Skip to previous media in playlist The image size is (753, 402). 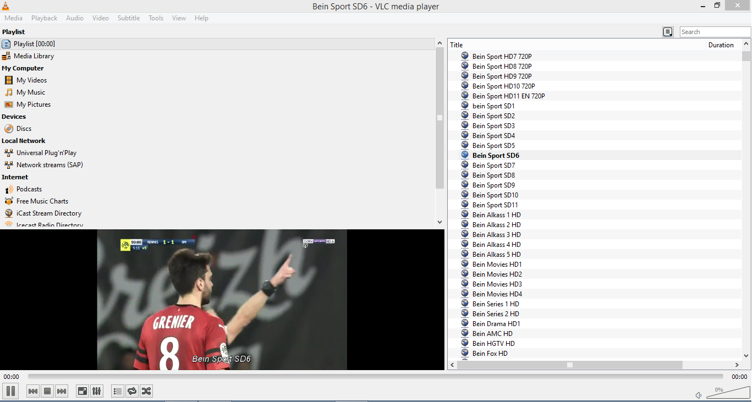coord(33,391)
